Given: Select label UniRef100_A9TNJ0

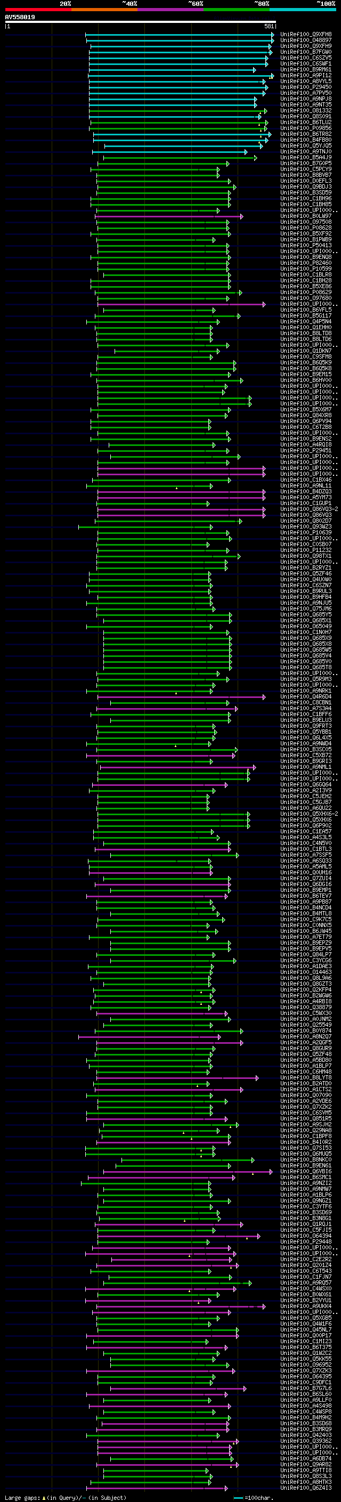Looking at the screenshot, I should click(306, 152).
